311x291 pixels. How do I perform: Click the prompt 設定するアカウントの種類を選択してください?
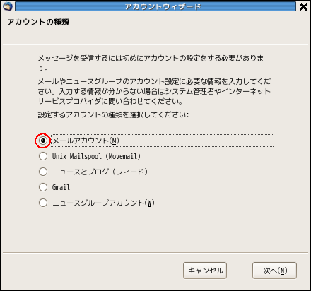pyautogui.click(x=113, y=114)
